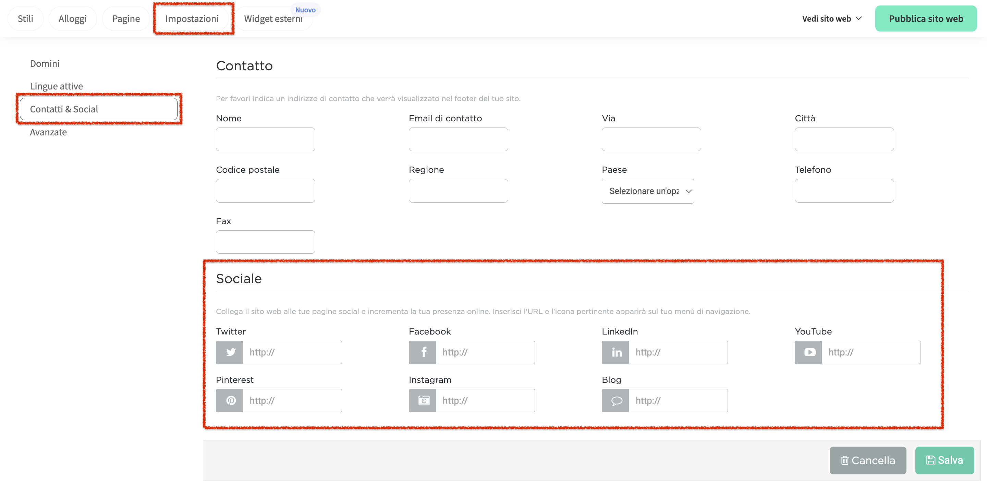Click the LinkedIn icon
987x497 pixels.
coord(616,352)
